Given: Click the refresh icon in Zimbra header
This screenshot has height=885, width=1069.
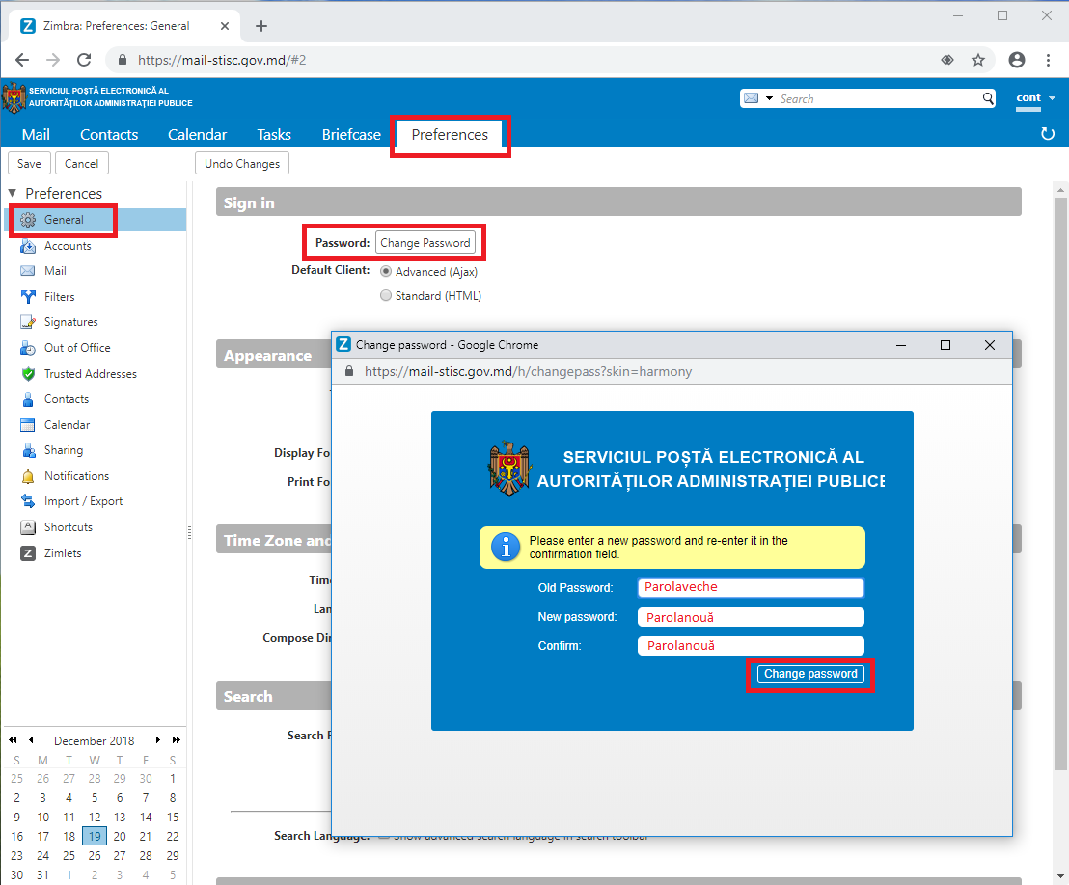Looking at the screenshot, I should click(x=1048, y=134).
